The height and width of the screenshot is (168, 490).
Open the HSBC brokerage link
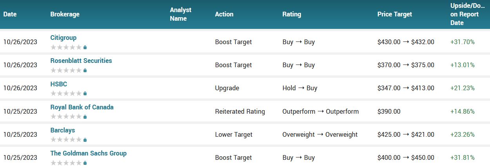pos(59,84)
